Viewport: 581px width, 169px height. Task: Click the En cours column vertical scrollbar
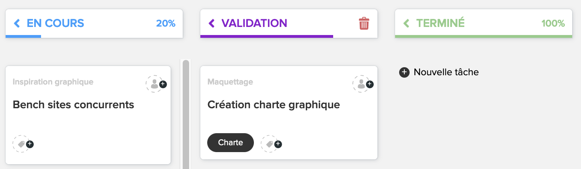185,115
